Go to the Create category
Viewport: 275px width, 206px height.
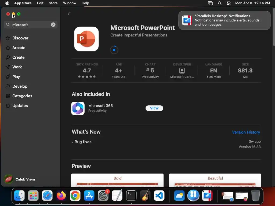[x=15, y=57]
